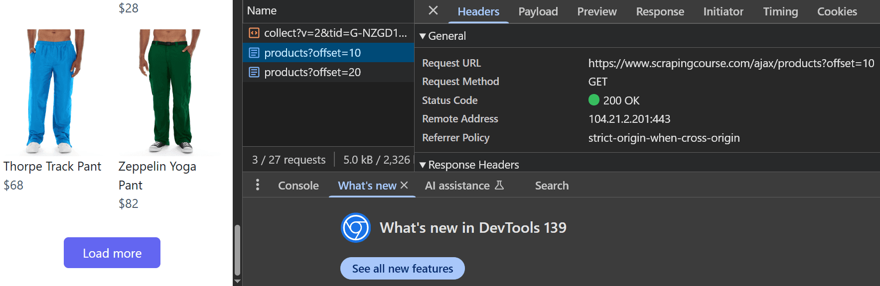This screenshot has width=880, height=286.
Task: Open the Cookies tab
Action: point(837,11)
